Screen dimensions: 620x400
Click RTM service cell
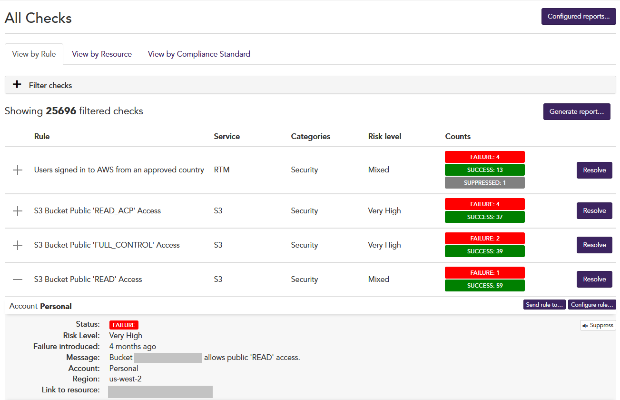pos(222,170)
